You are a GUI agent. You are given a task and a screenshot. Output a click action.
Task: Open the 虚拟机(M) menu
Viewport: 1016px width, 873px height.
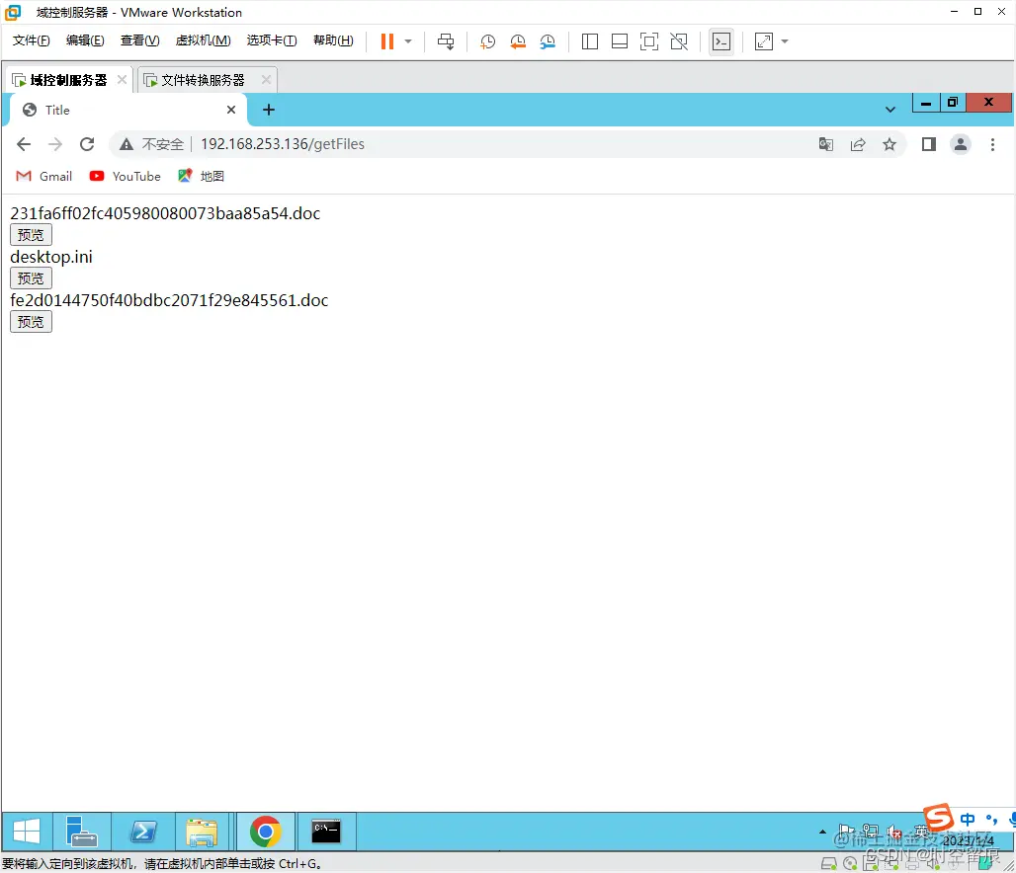203,40
